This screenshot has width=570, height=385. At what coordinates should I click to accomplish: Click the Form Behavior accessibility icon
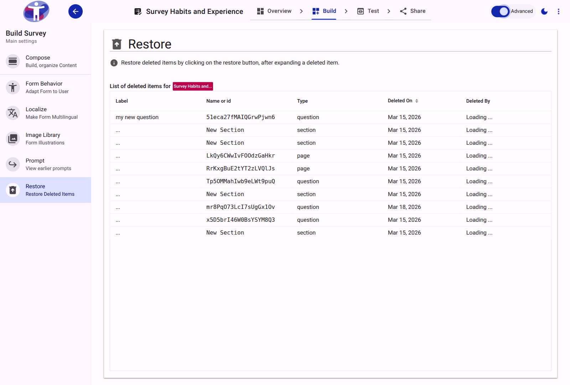[13, 87]
